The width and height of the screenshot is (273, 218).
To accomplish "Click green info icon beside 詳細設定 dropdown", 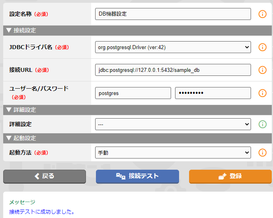I will pos(262,124).
